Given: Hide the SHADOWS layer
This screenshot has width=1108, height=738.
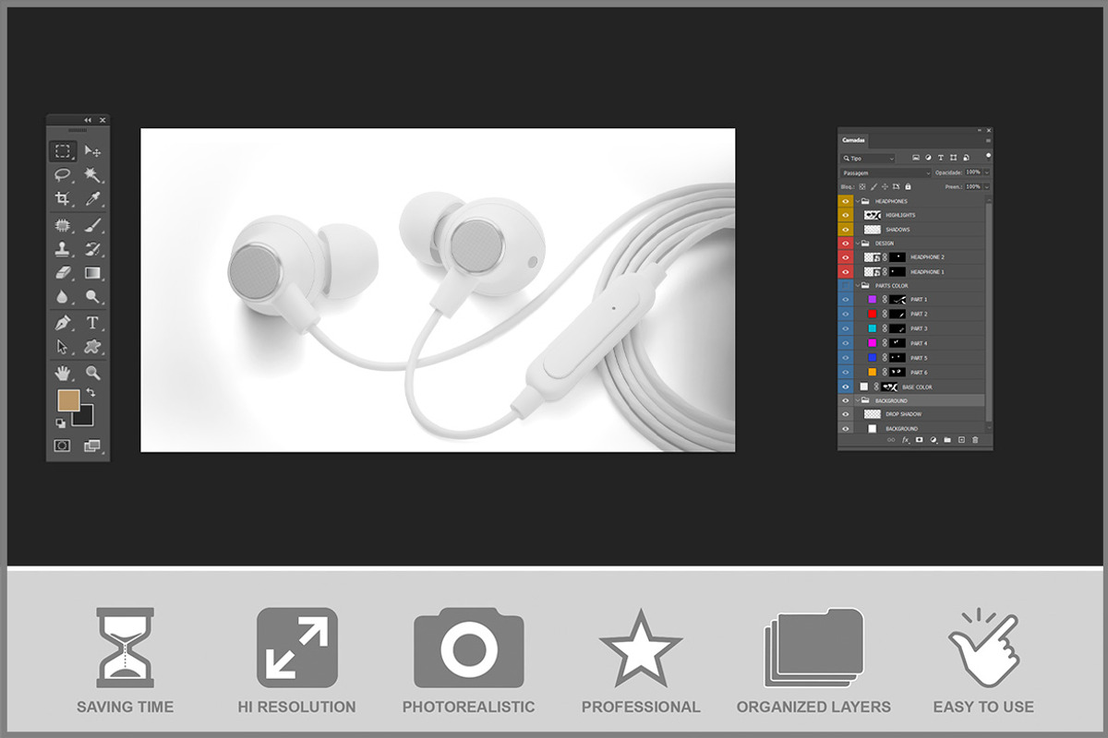Looking at the screenshot, I should (x=846, y=230).
